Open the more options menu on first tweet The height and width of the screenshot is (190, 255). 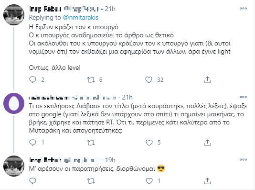click(x=243, y=9)
